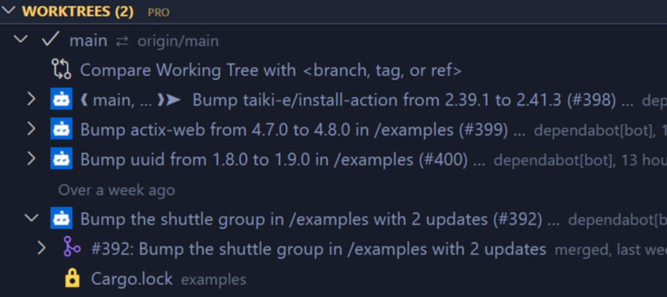Click the PRO badge beside WORKTREES
The width and height of the screenshot is (667, 297).
point(158,12)
